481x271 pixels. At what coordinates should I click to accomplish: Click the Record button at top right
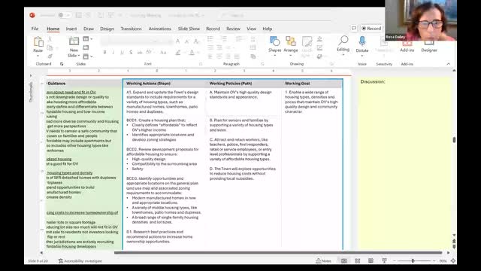371,29
